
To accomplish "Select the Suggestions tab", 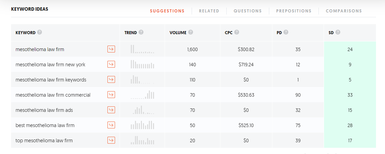I will coord(167,11).
